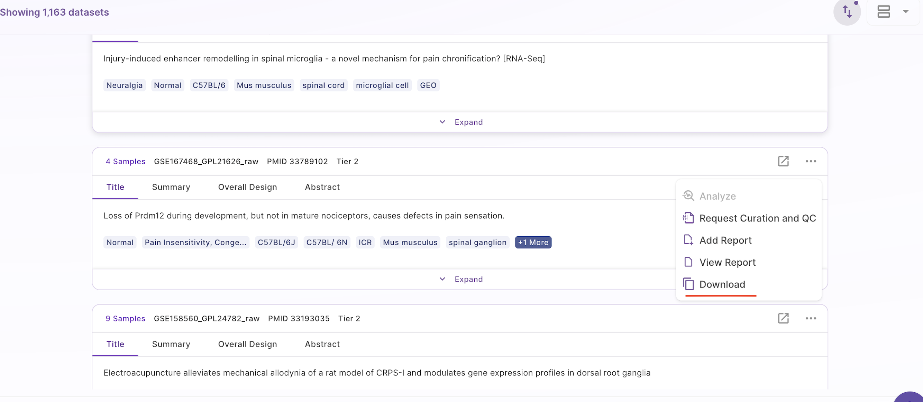Open GSE158560 dataset in new window icon
The image size is (923, 402).
(783, 318)
